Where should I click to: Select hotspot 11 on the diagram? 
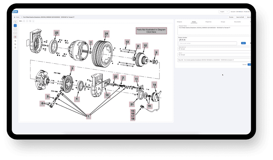pyautogui.click(x=136, y=79)
